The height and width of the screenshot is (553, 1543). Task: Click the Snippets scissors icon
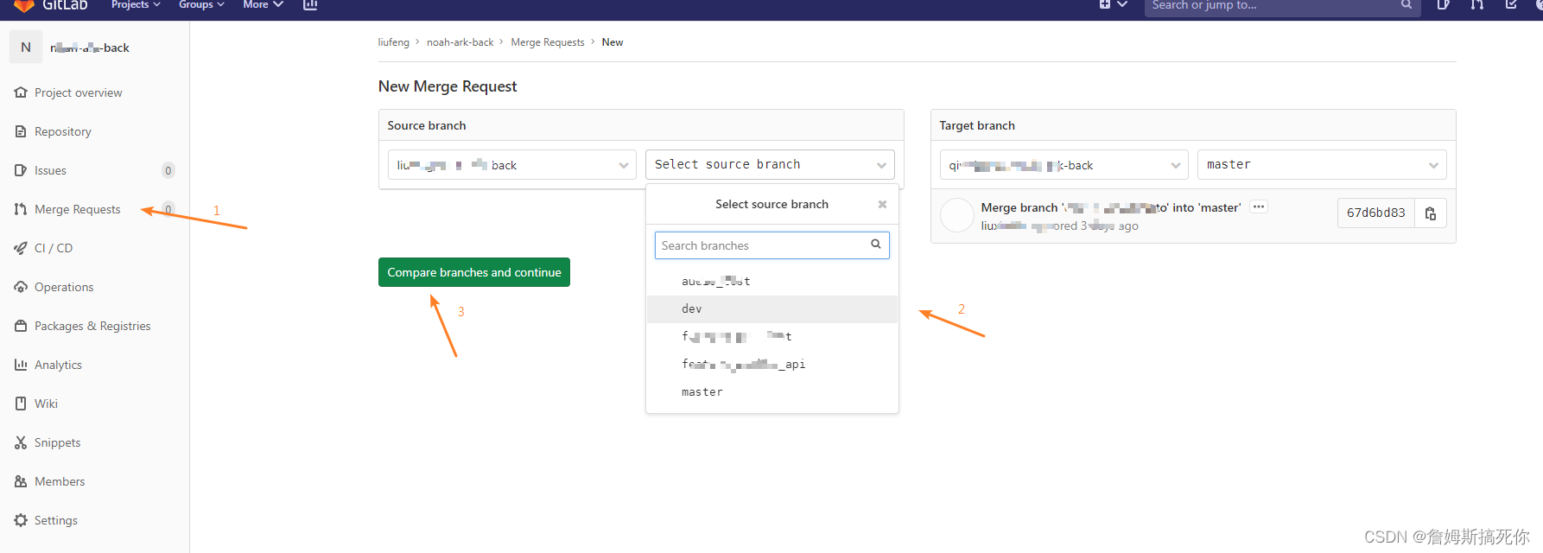[x=21, y=442]
